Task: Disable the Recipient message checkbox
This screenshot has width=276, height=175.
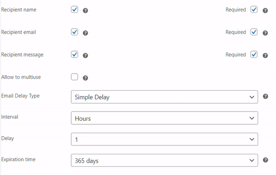Action: [x=75, y=54]
